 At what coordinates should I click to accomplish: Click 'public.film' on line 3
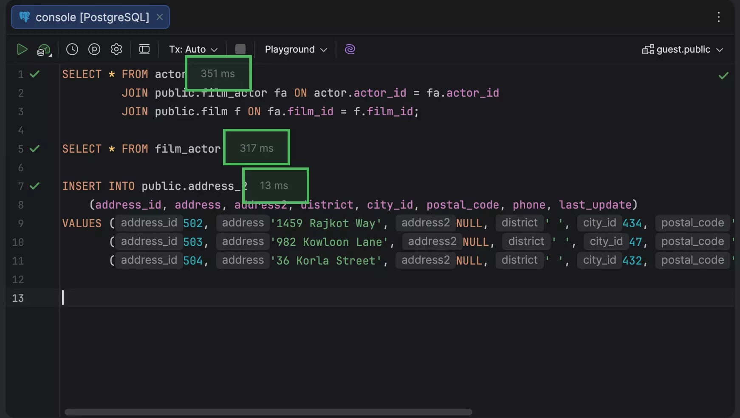tap(191, 111)
